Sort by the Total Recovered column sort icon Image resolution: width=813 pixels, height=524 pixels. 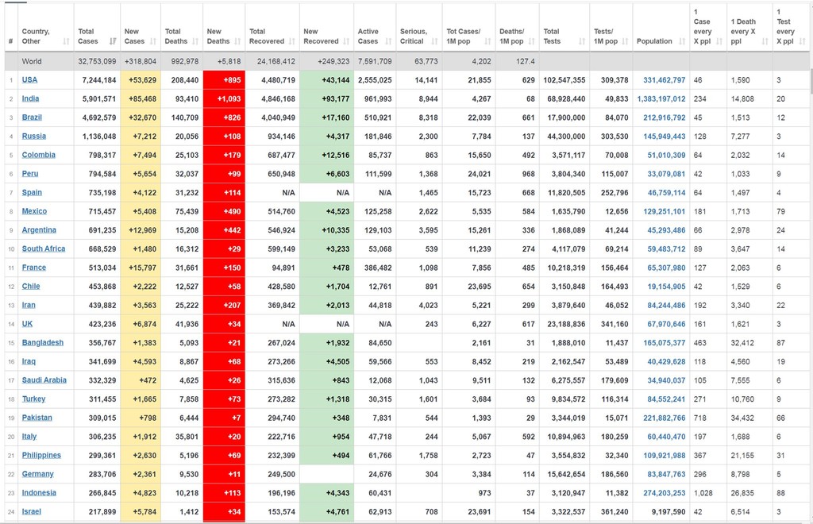coord(292,41)
